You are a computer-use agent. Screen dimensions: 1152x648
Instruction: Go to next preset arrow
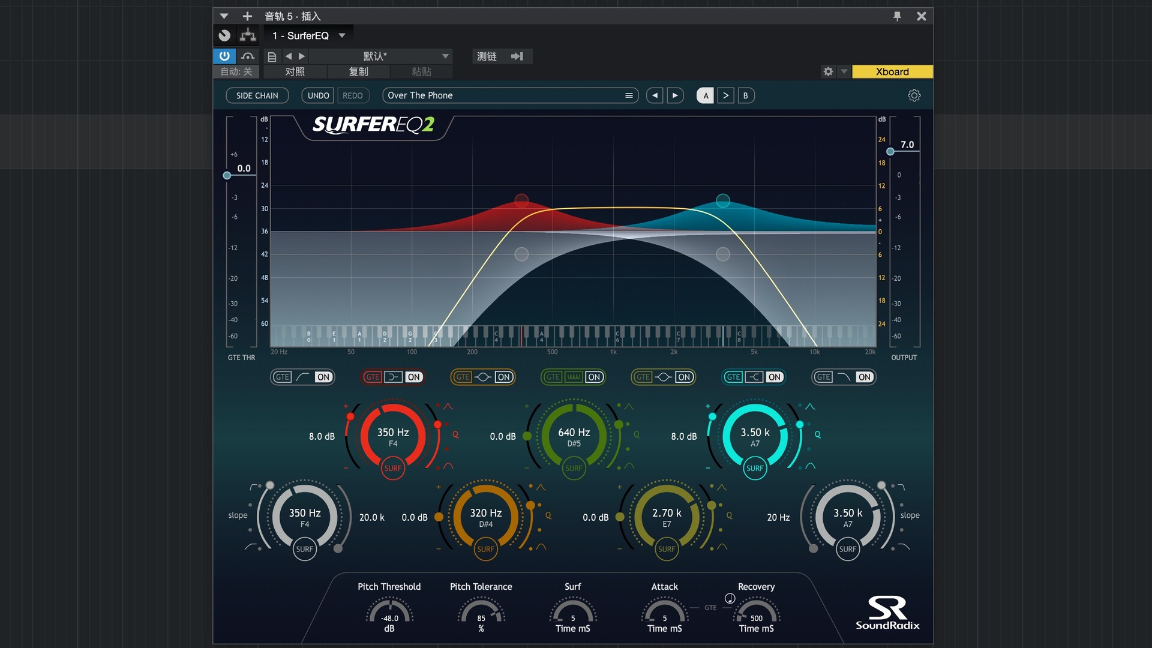click(x=675, y=95)
